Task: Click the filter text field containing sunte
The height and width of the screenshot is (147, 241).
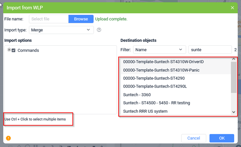Action: [x=210, y=50]
